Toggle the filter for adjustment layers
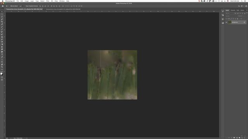 point(238,14)
